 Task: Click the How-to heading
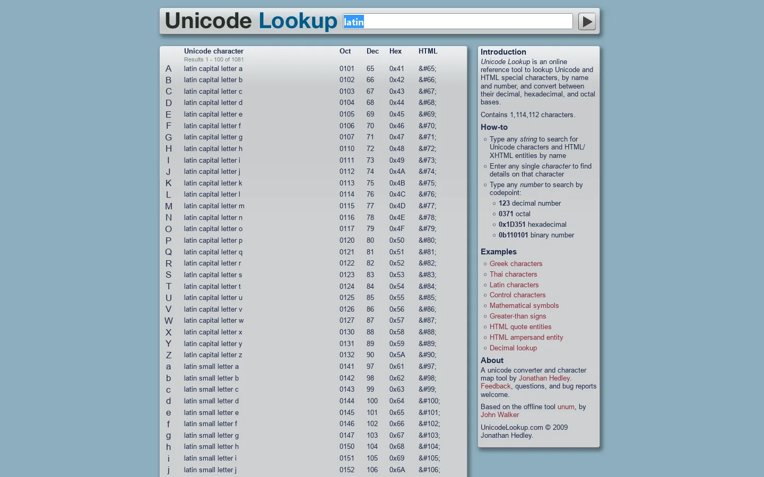pyautogui.click(x=494, y=127)
